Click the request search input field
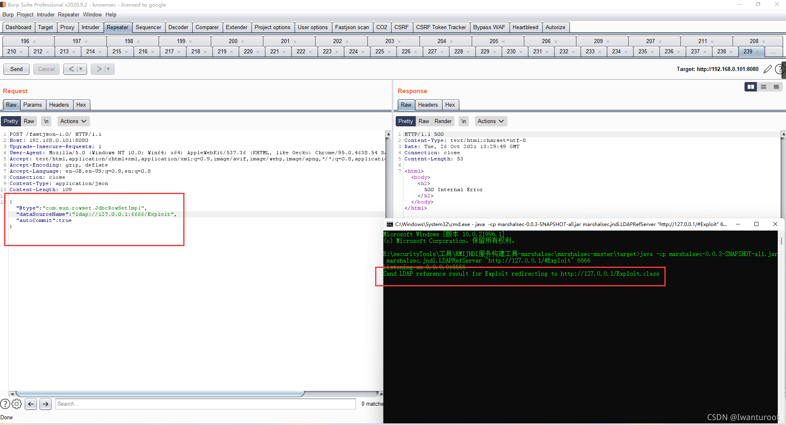786x425 pixels. 205,404
